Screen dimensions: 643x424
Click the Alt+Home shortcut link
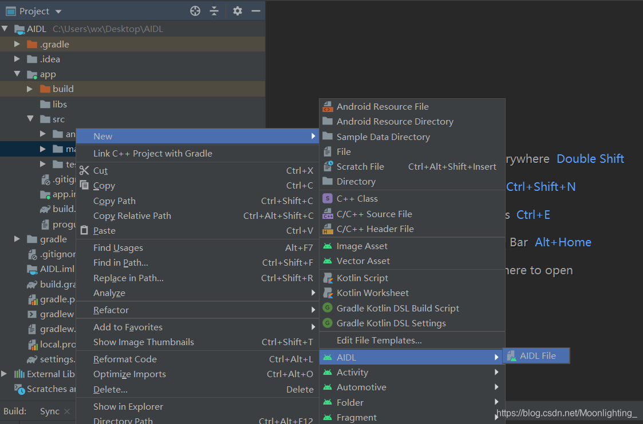click(x=563, y=242)
